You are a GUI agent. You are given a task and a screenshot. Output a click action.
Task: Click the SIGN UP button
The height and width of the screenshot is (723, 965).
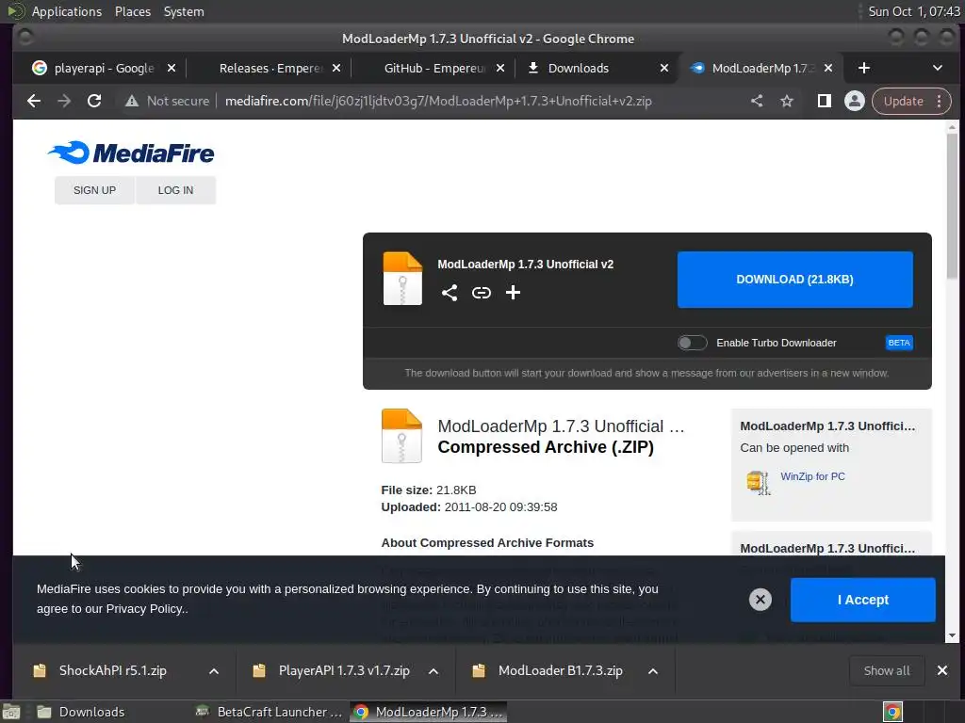(x=95, y=190)
